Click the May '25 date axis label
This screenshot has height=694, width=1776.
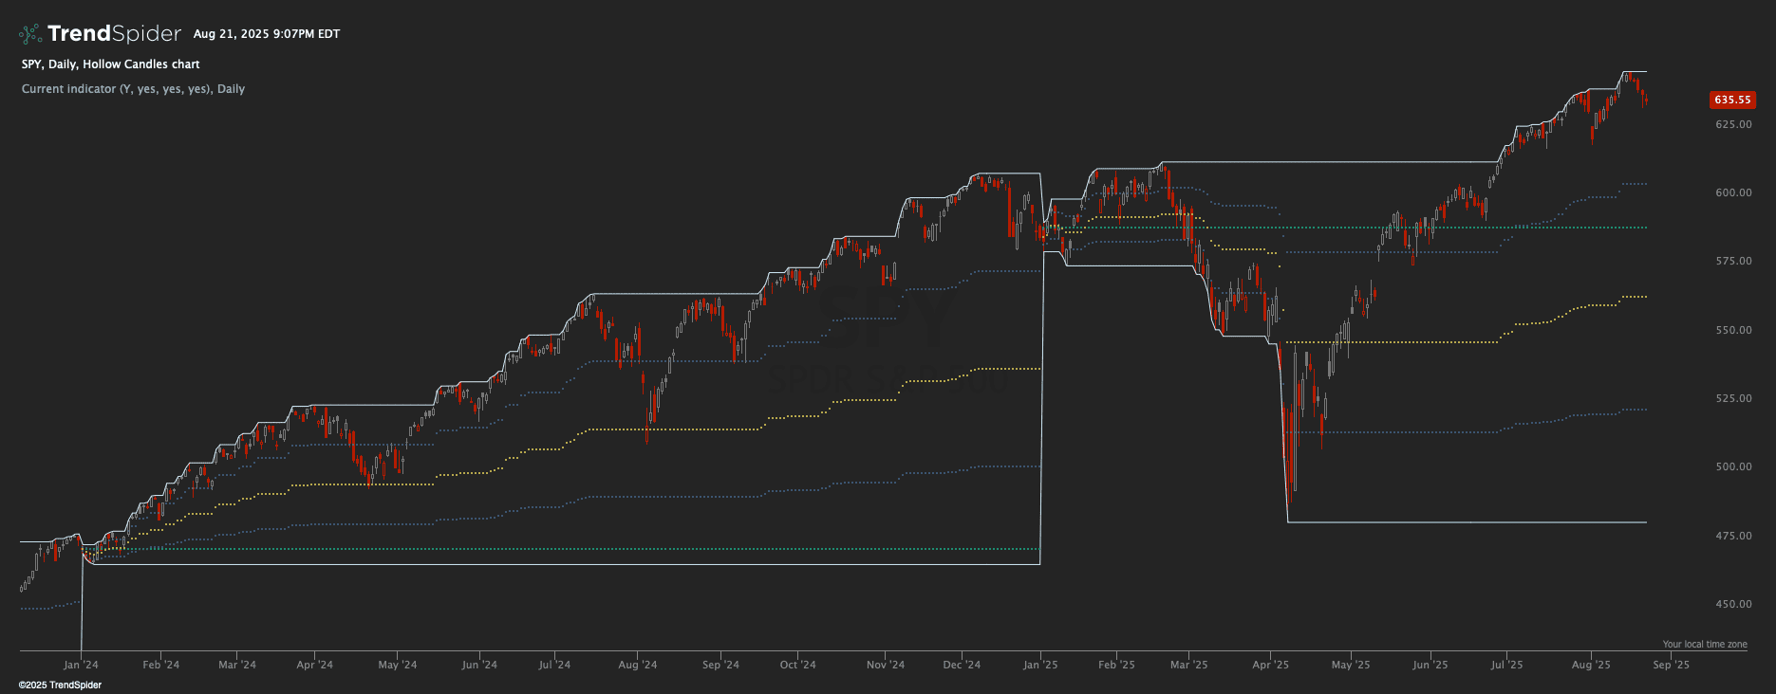[x=1352, y=665]
